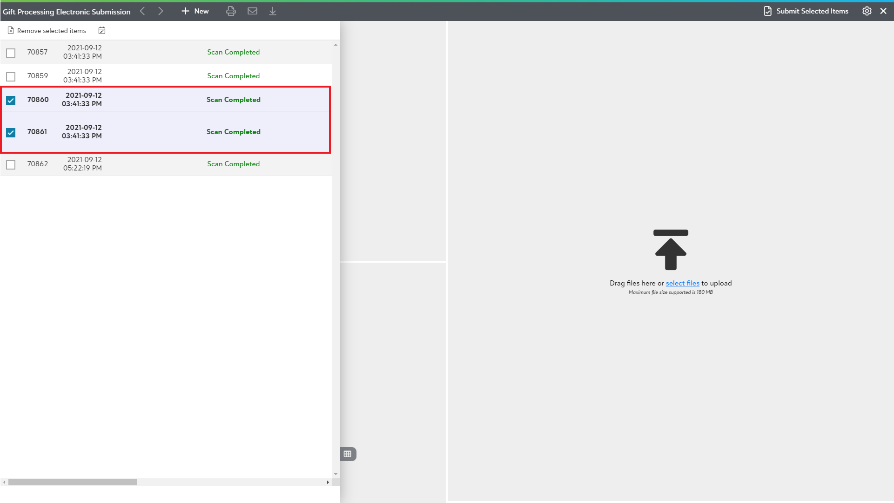Image resolution: width=894 pixels, height=503 pixels.
Task: Uncheck the checkbox for item 70861
Action: (11, 132)
